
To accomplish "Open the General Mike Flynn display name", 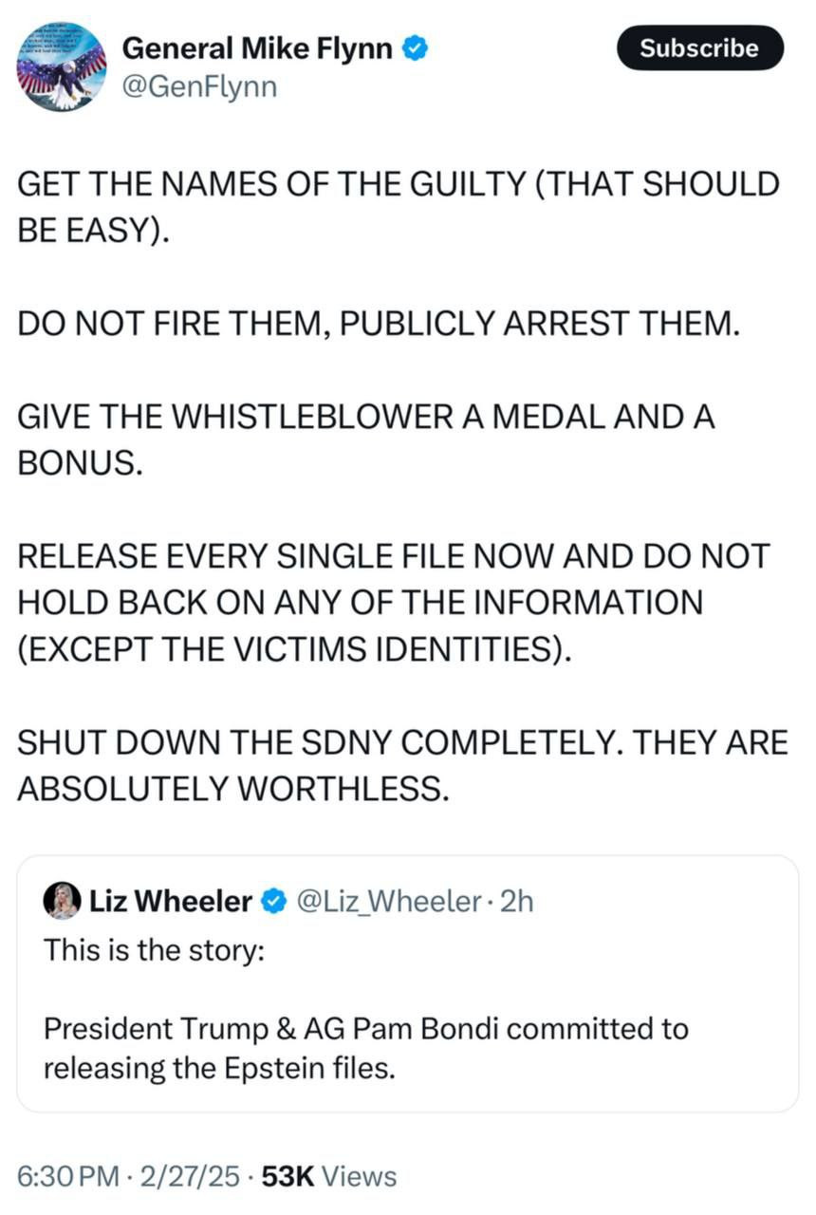I will [258, 47].
